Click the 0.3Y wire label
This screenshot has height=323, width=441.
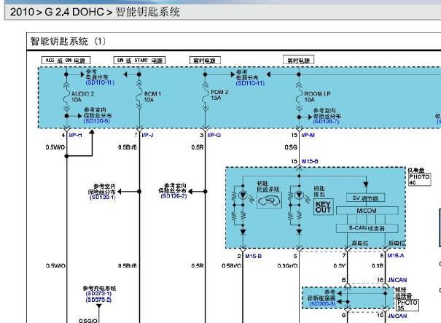(x=339, y=265)
